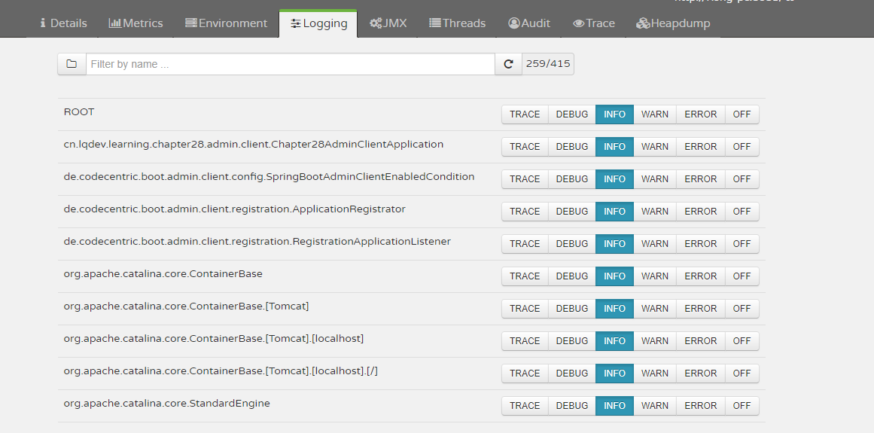Click ContainerBase.[Tomcat].[localhost].[/] logger name

point(221,370)
